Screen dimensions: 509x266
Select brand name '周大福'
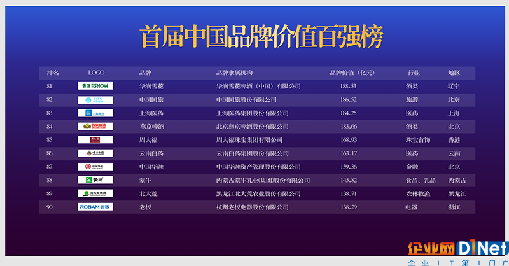click(148, 140)
